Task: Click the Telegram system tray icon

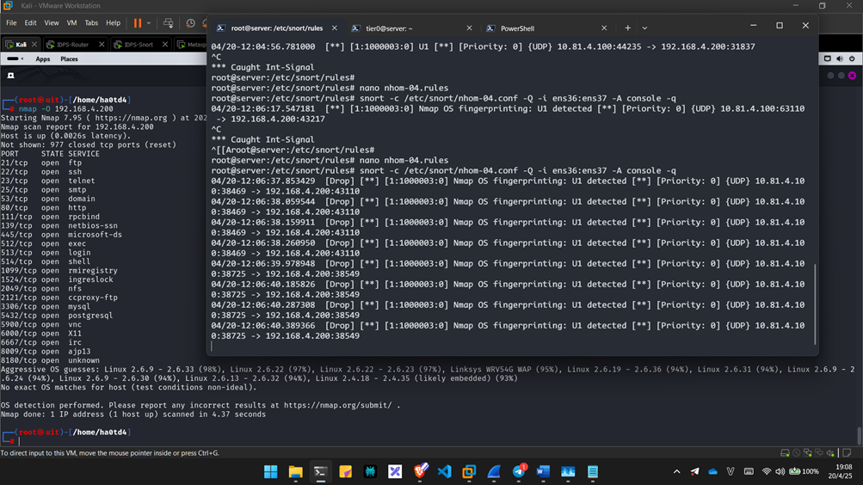Action: tap(695, 471)
